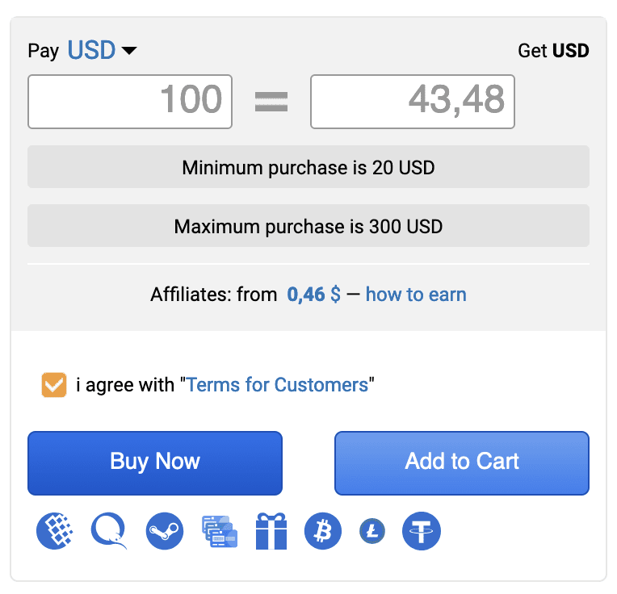Click the Pay amount field showing 100
Image resolution: width=617 pixels, height=594 pixels.
(130, 102)
